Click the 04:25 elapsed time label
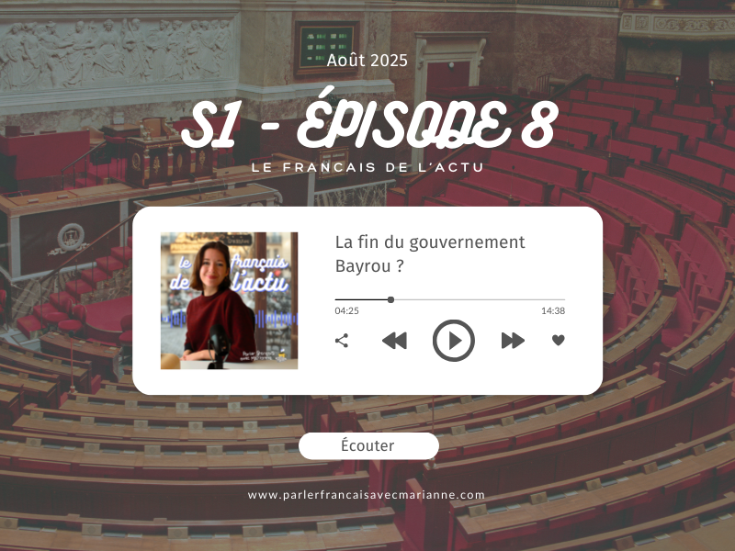The image size is (735, 551). 346,312
